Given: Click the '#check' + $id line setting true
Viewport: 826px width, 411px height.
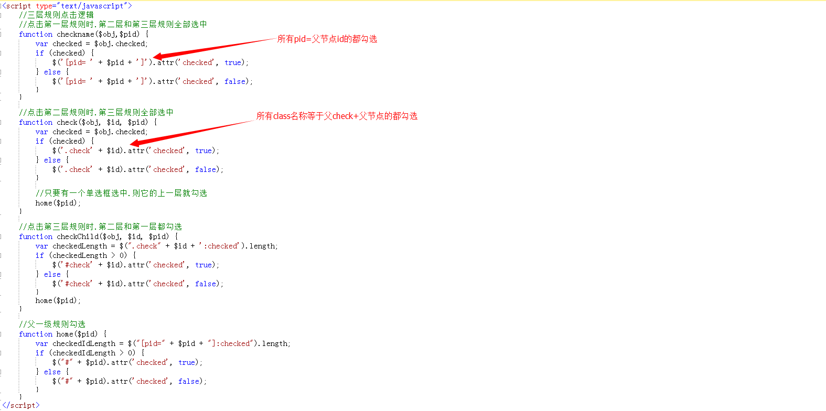Looking at the screenshot, I should coord(136,265).
